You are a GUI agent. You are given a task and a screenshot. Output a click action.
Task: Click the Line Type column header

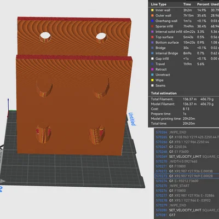tap(159, 4)
